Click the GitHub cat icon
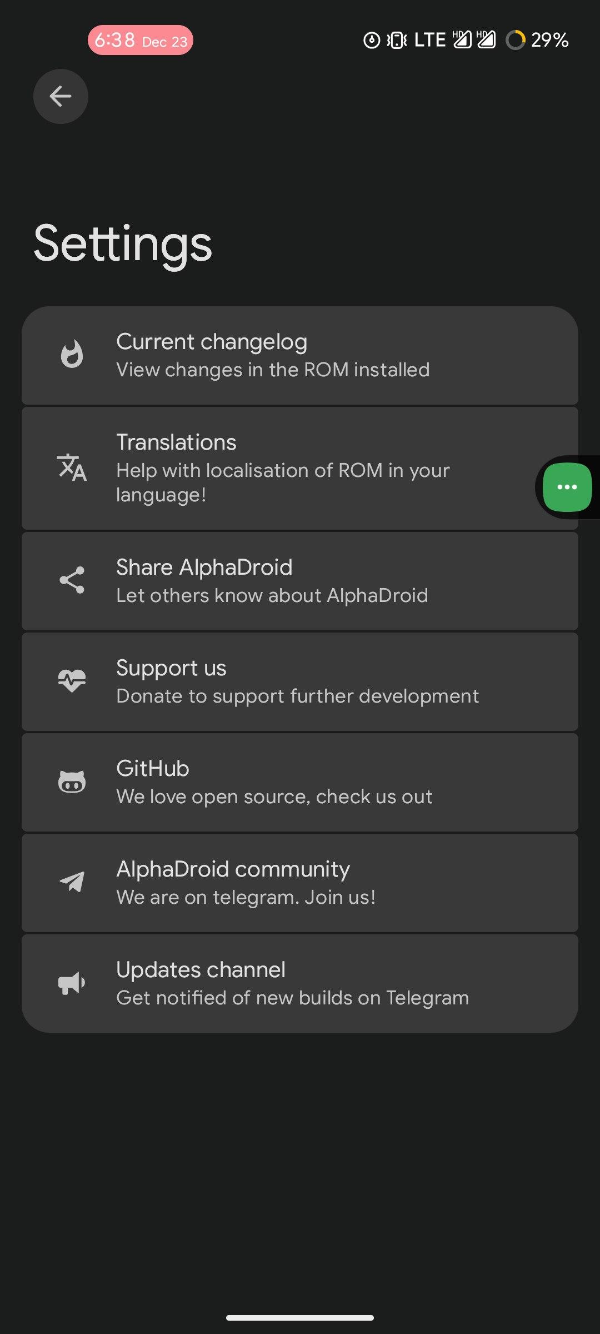600x1334 pixels. (72, 782)
